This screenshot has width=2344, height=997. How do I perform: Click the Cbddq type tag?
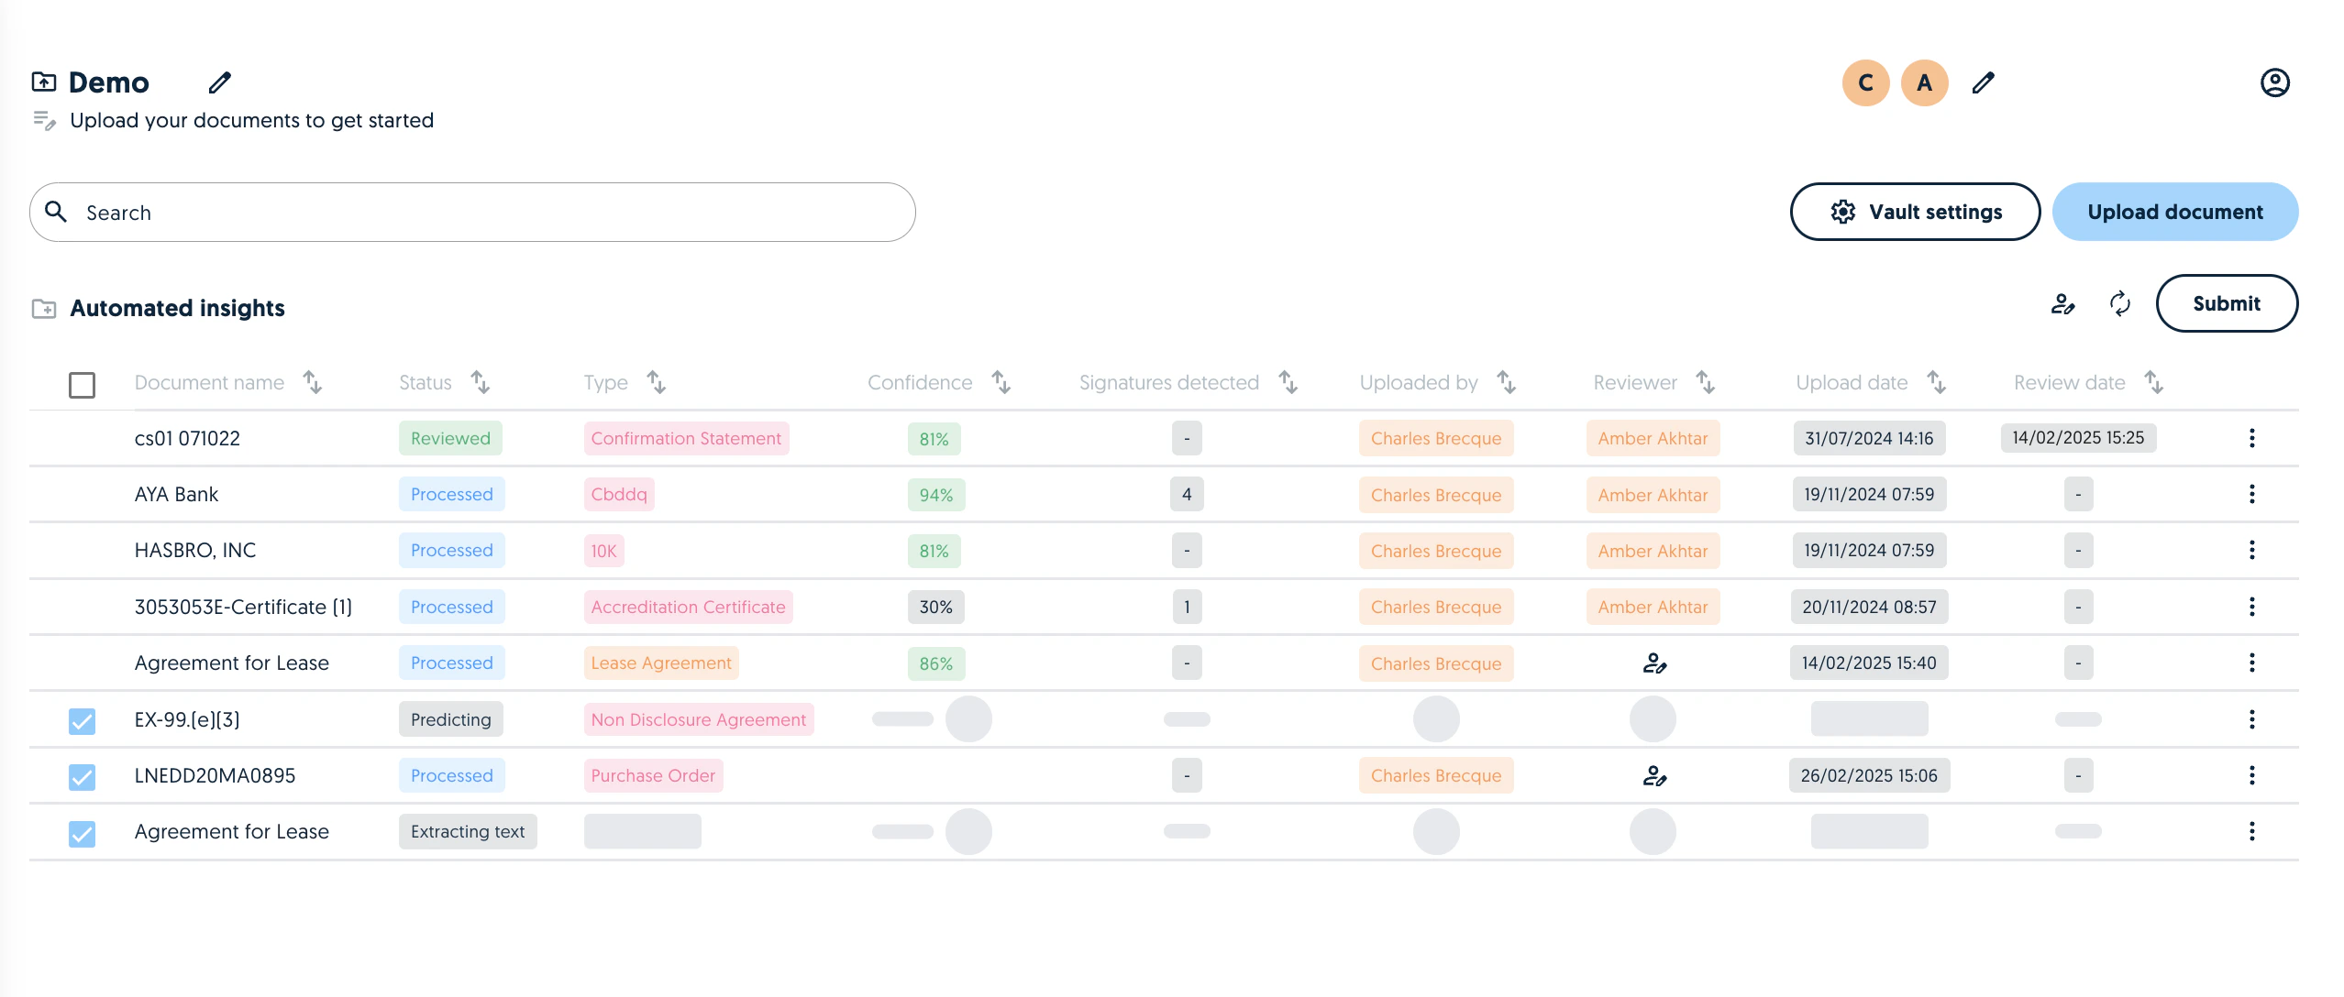pyautogui.click(x=619, y=494)
